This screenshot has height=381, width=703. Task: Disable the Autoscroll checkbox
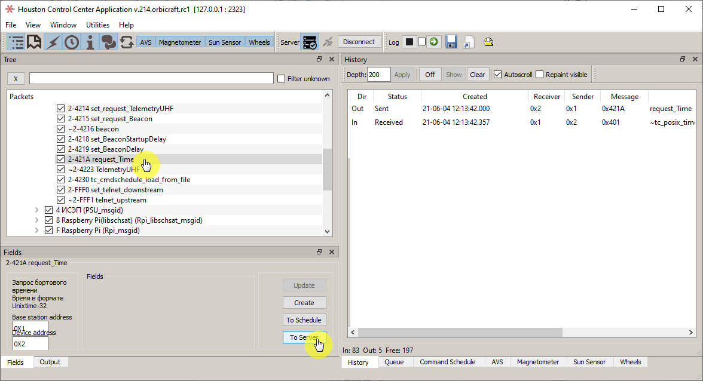(497, 75)
